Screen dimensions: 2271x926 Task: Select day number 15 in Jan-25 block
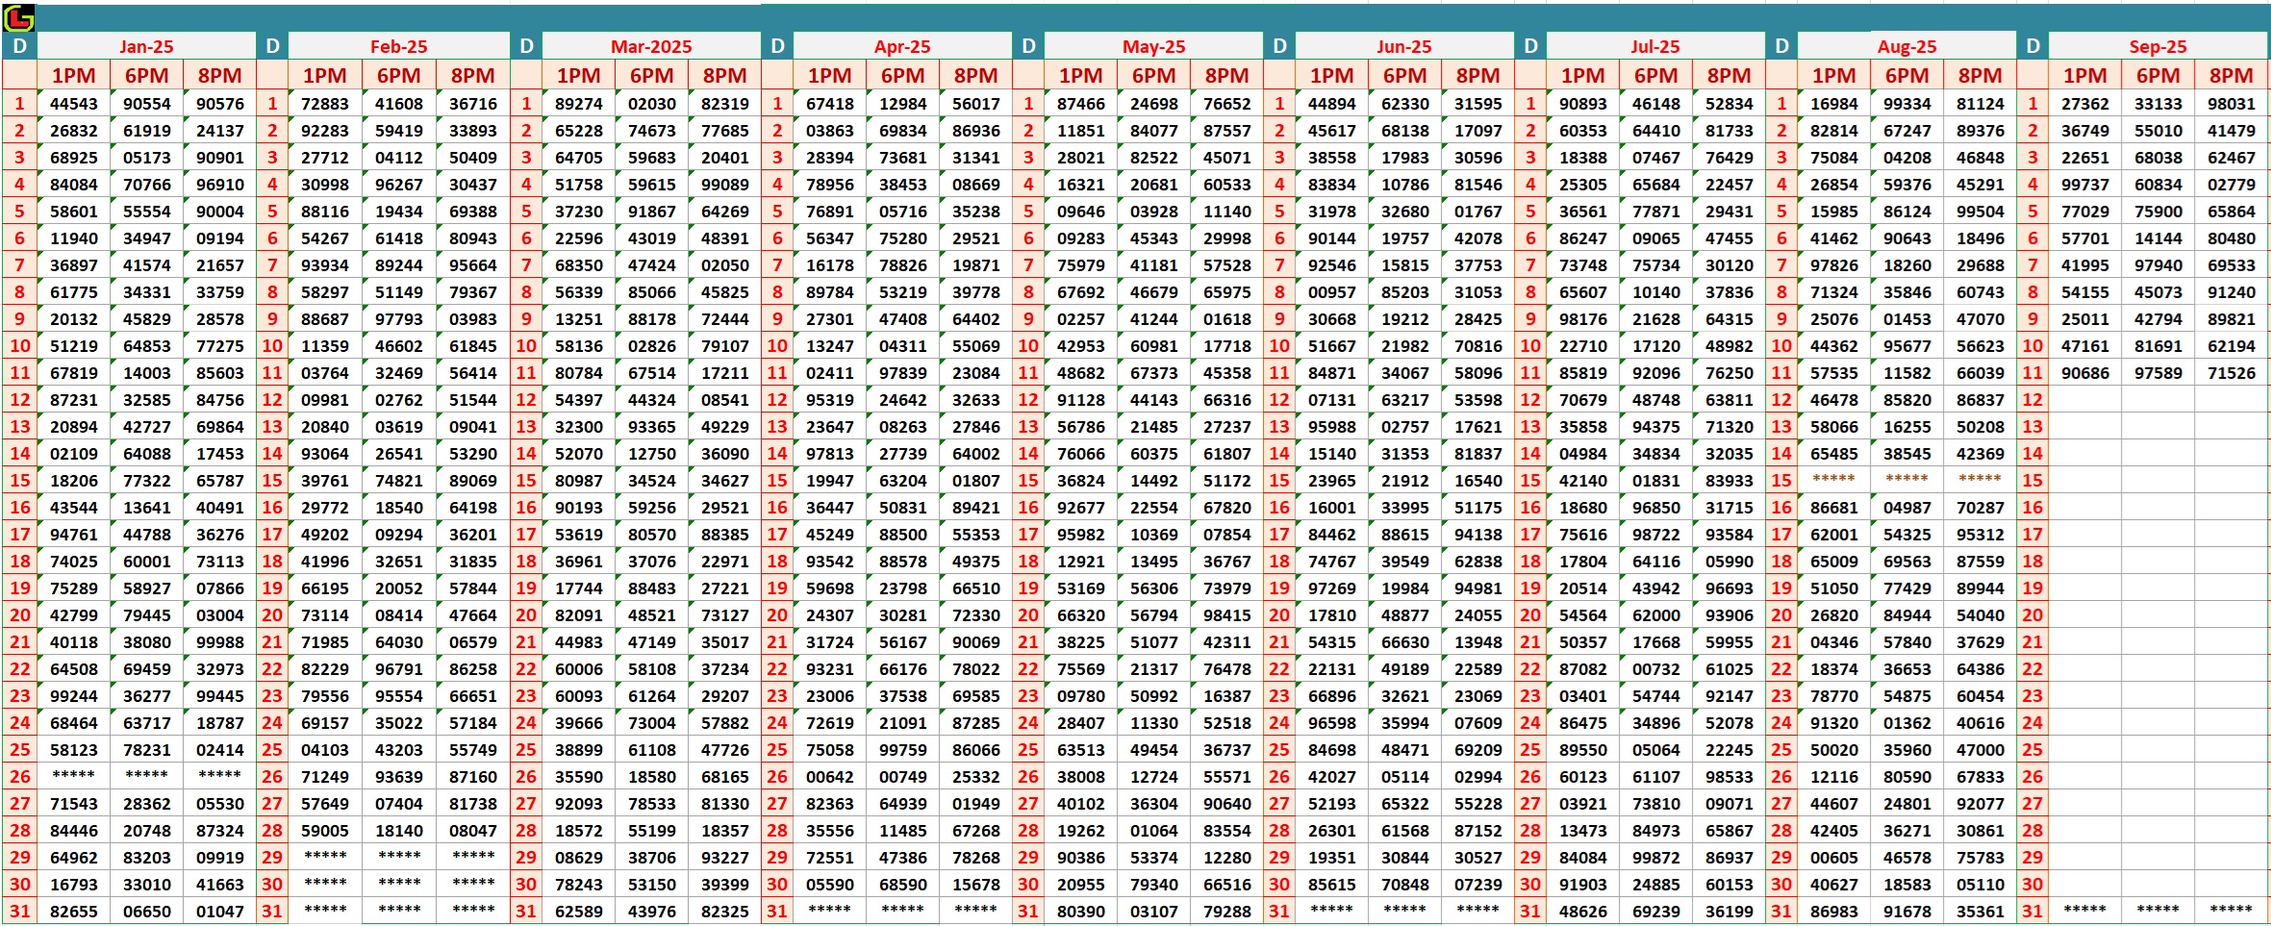coord(19,481)
